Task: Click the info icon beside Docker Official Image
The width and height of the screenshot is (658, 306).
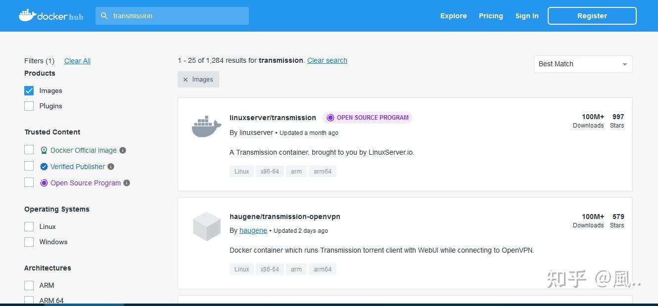Action: [x=122, y=150]
